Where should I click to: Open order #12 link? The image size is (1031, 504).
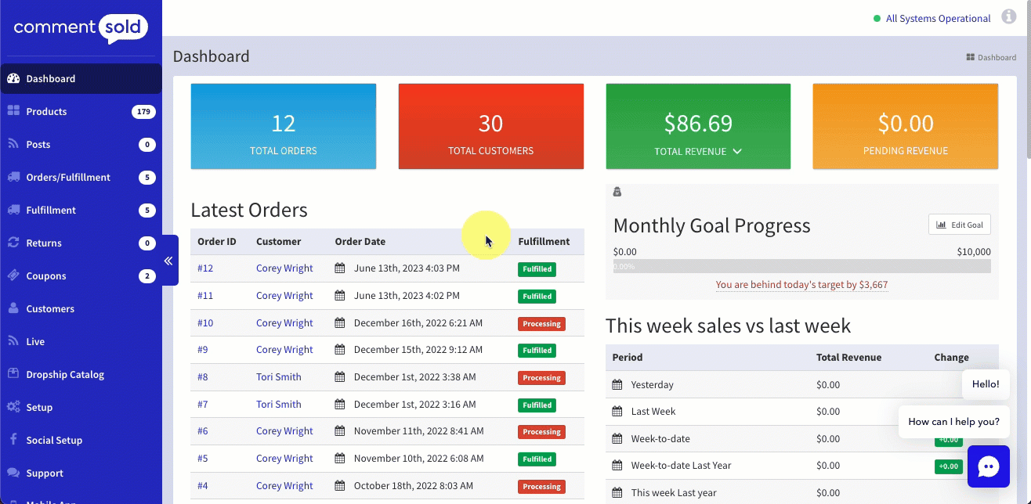[x=205, y=268]
